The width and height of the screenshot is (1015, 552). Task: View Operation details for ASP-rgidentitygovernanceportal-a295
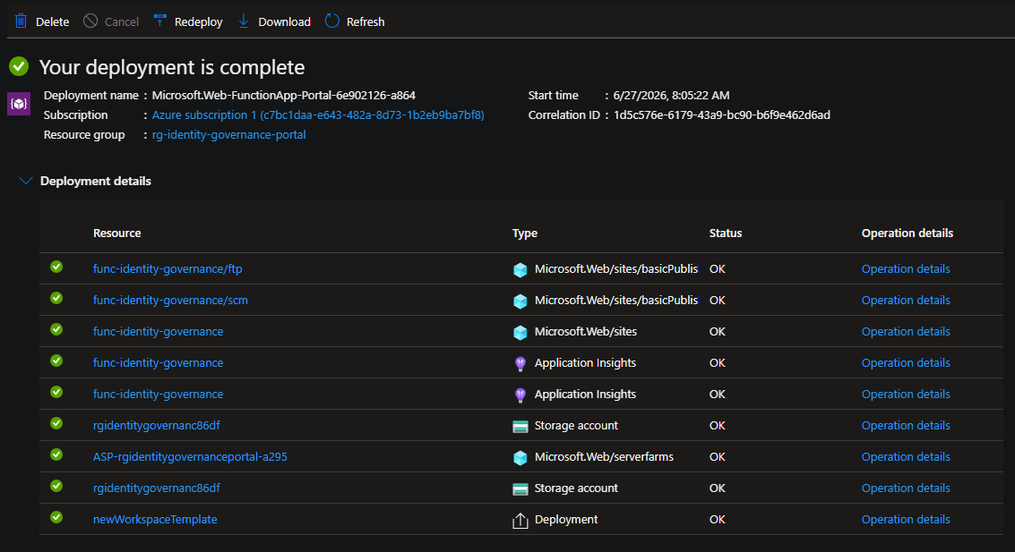906,457
